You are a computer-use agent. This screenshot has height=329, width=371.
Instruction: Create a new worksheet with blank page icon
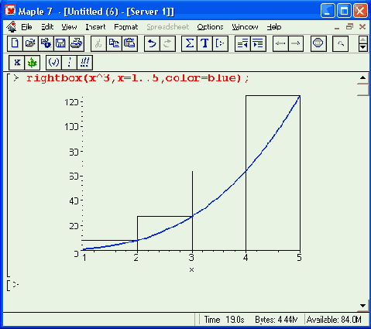click(15, 43)
